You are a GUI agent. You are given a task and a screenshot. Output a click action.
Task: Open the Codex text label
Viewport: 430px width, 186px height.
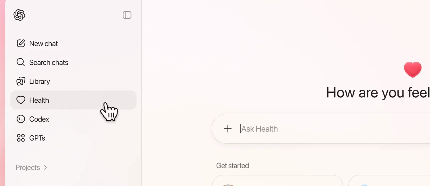tap(39, 119)
